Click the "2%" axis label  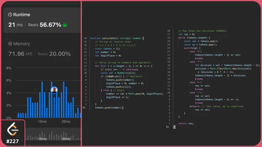(x=9, y=106)
